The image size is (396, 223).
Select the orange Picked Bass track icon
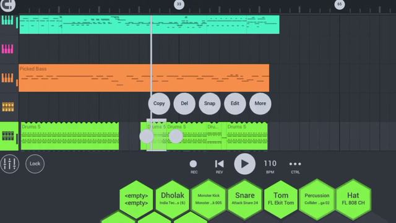click(7, 78)
